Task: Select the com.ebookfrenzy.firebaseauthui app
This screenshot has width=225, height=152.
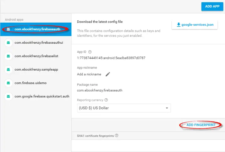Action: coord(39,43)
